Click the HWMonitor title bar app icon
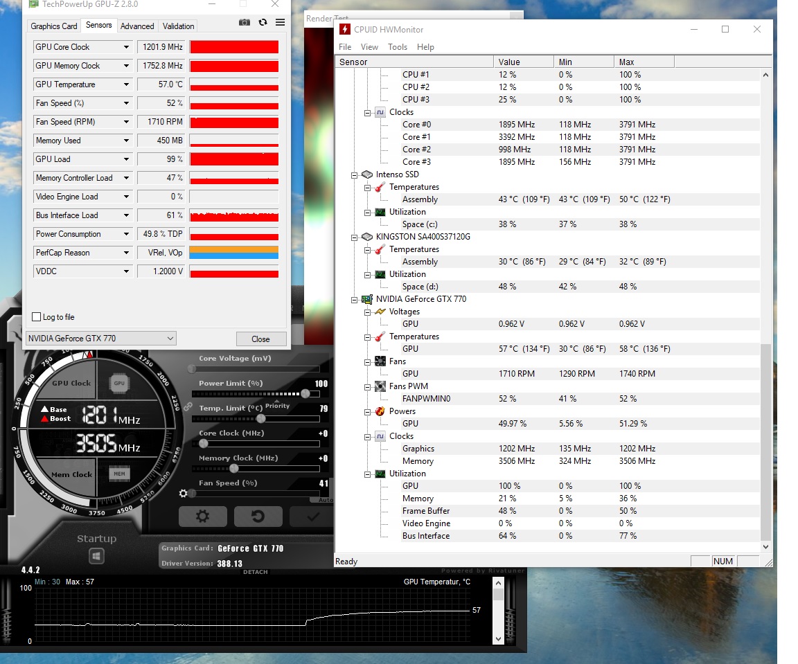Viewport: 798px width, 664px height. click(x=345, y=30)
